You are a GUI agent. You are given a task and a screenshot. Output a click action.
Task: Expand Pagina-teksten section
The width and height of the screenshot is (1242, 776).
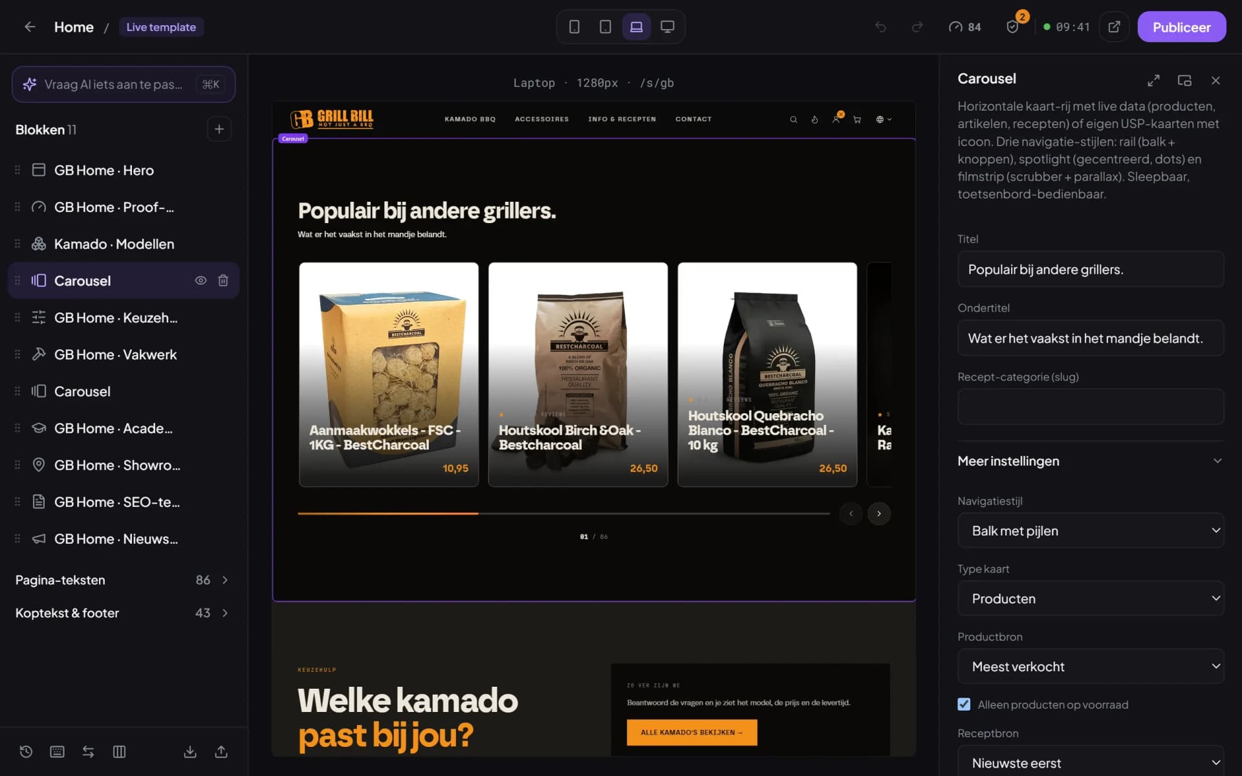123,580
